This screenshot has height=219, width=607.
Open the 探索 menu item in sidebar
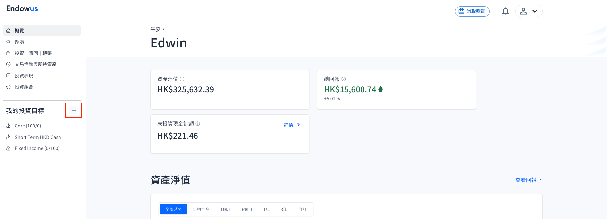19,42
